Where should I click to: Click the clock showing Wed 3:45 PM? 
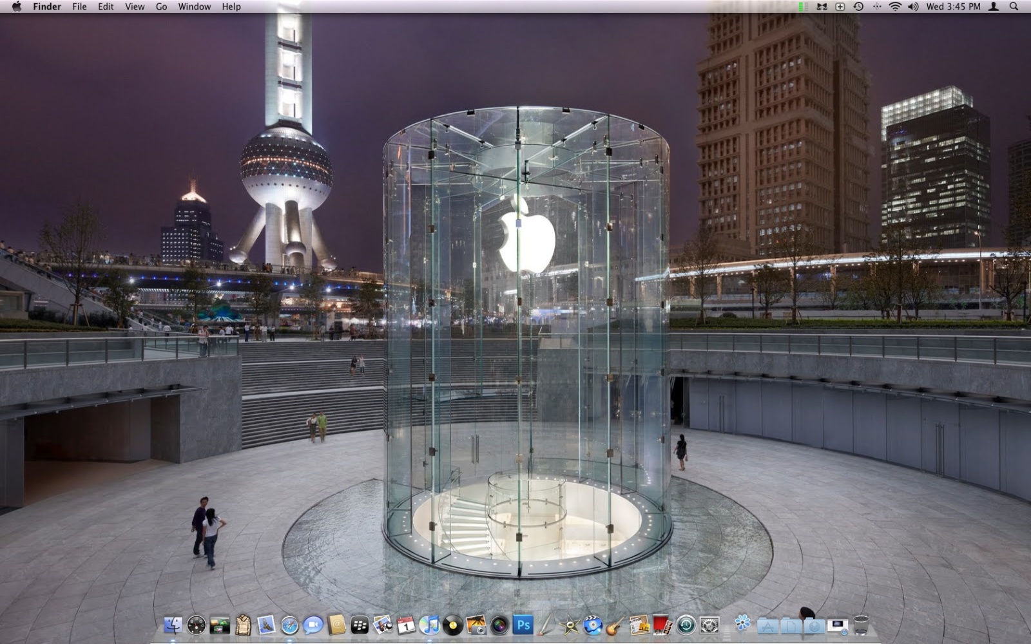point(953,6)
